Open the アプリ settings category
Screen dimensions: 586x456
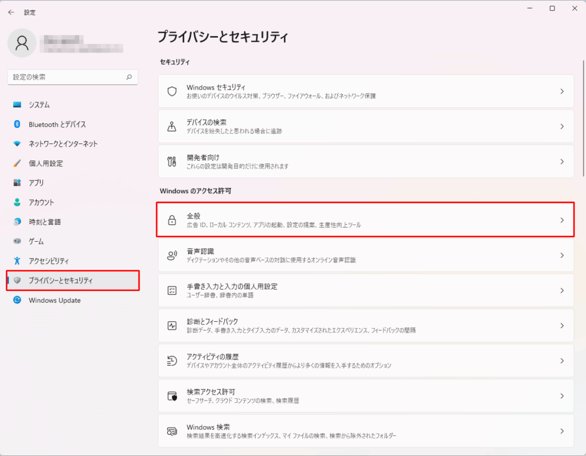tap(73, 182)
